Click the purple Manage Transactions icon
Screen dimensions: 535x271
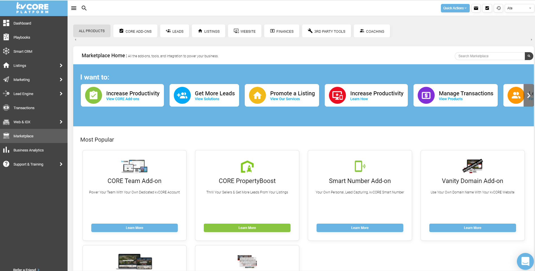pyautogui.click(x=426, y=95)
